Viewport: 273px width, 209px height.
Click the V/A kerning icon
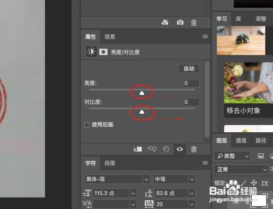87,204
